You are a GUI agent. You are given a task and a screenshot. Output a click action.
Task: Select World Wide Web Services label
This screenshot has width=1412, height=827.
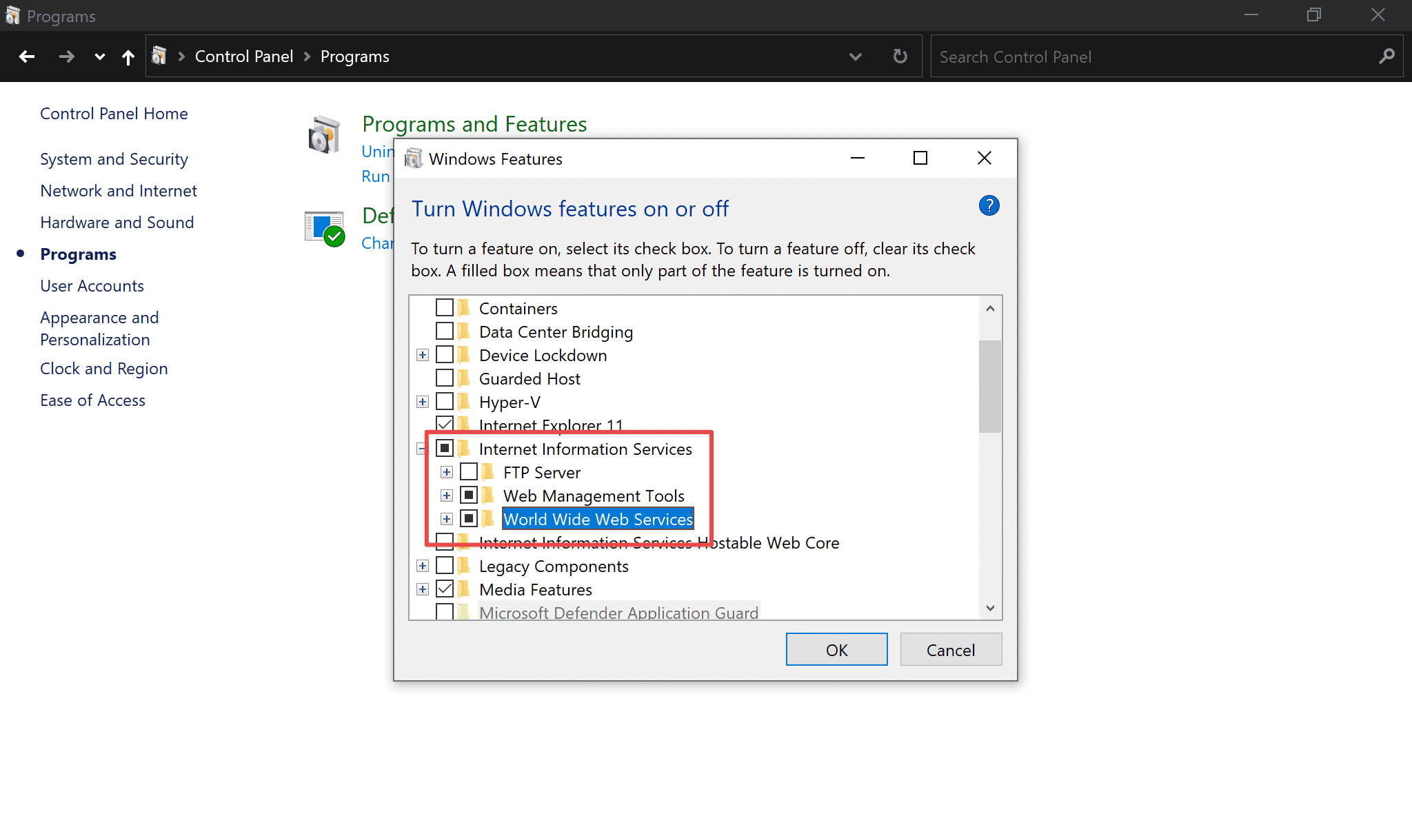click(x=598, y=520)
